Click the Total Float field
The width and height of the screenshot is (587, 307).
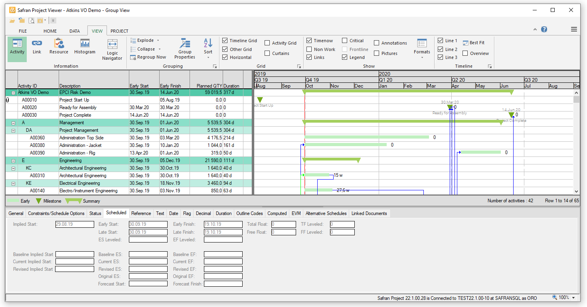pos(284,225)
